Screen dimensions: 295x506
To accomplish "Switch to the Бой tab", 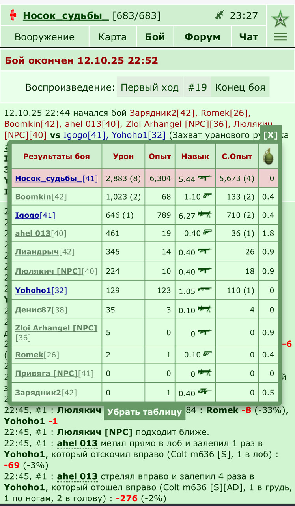I will (155, 37).
